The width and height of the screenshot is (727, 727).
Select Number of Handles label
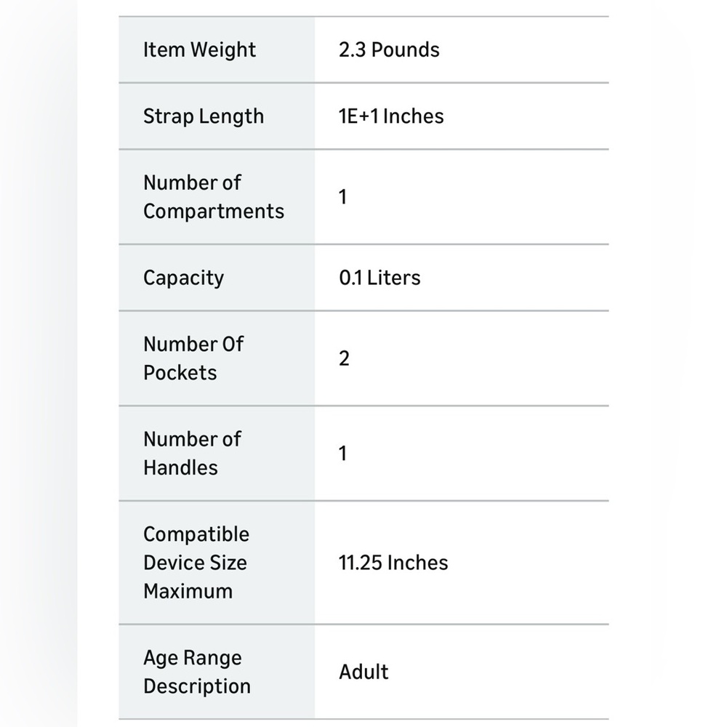193,454
